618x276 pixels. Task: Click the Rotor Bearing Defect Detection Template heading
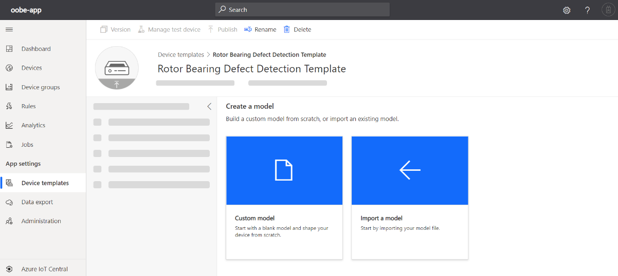pos(252,69)
